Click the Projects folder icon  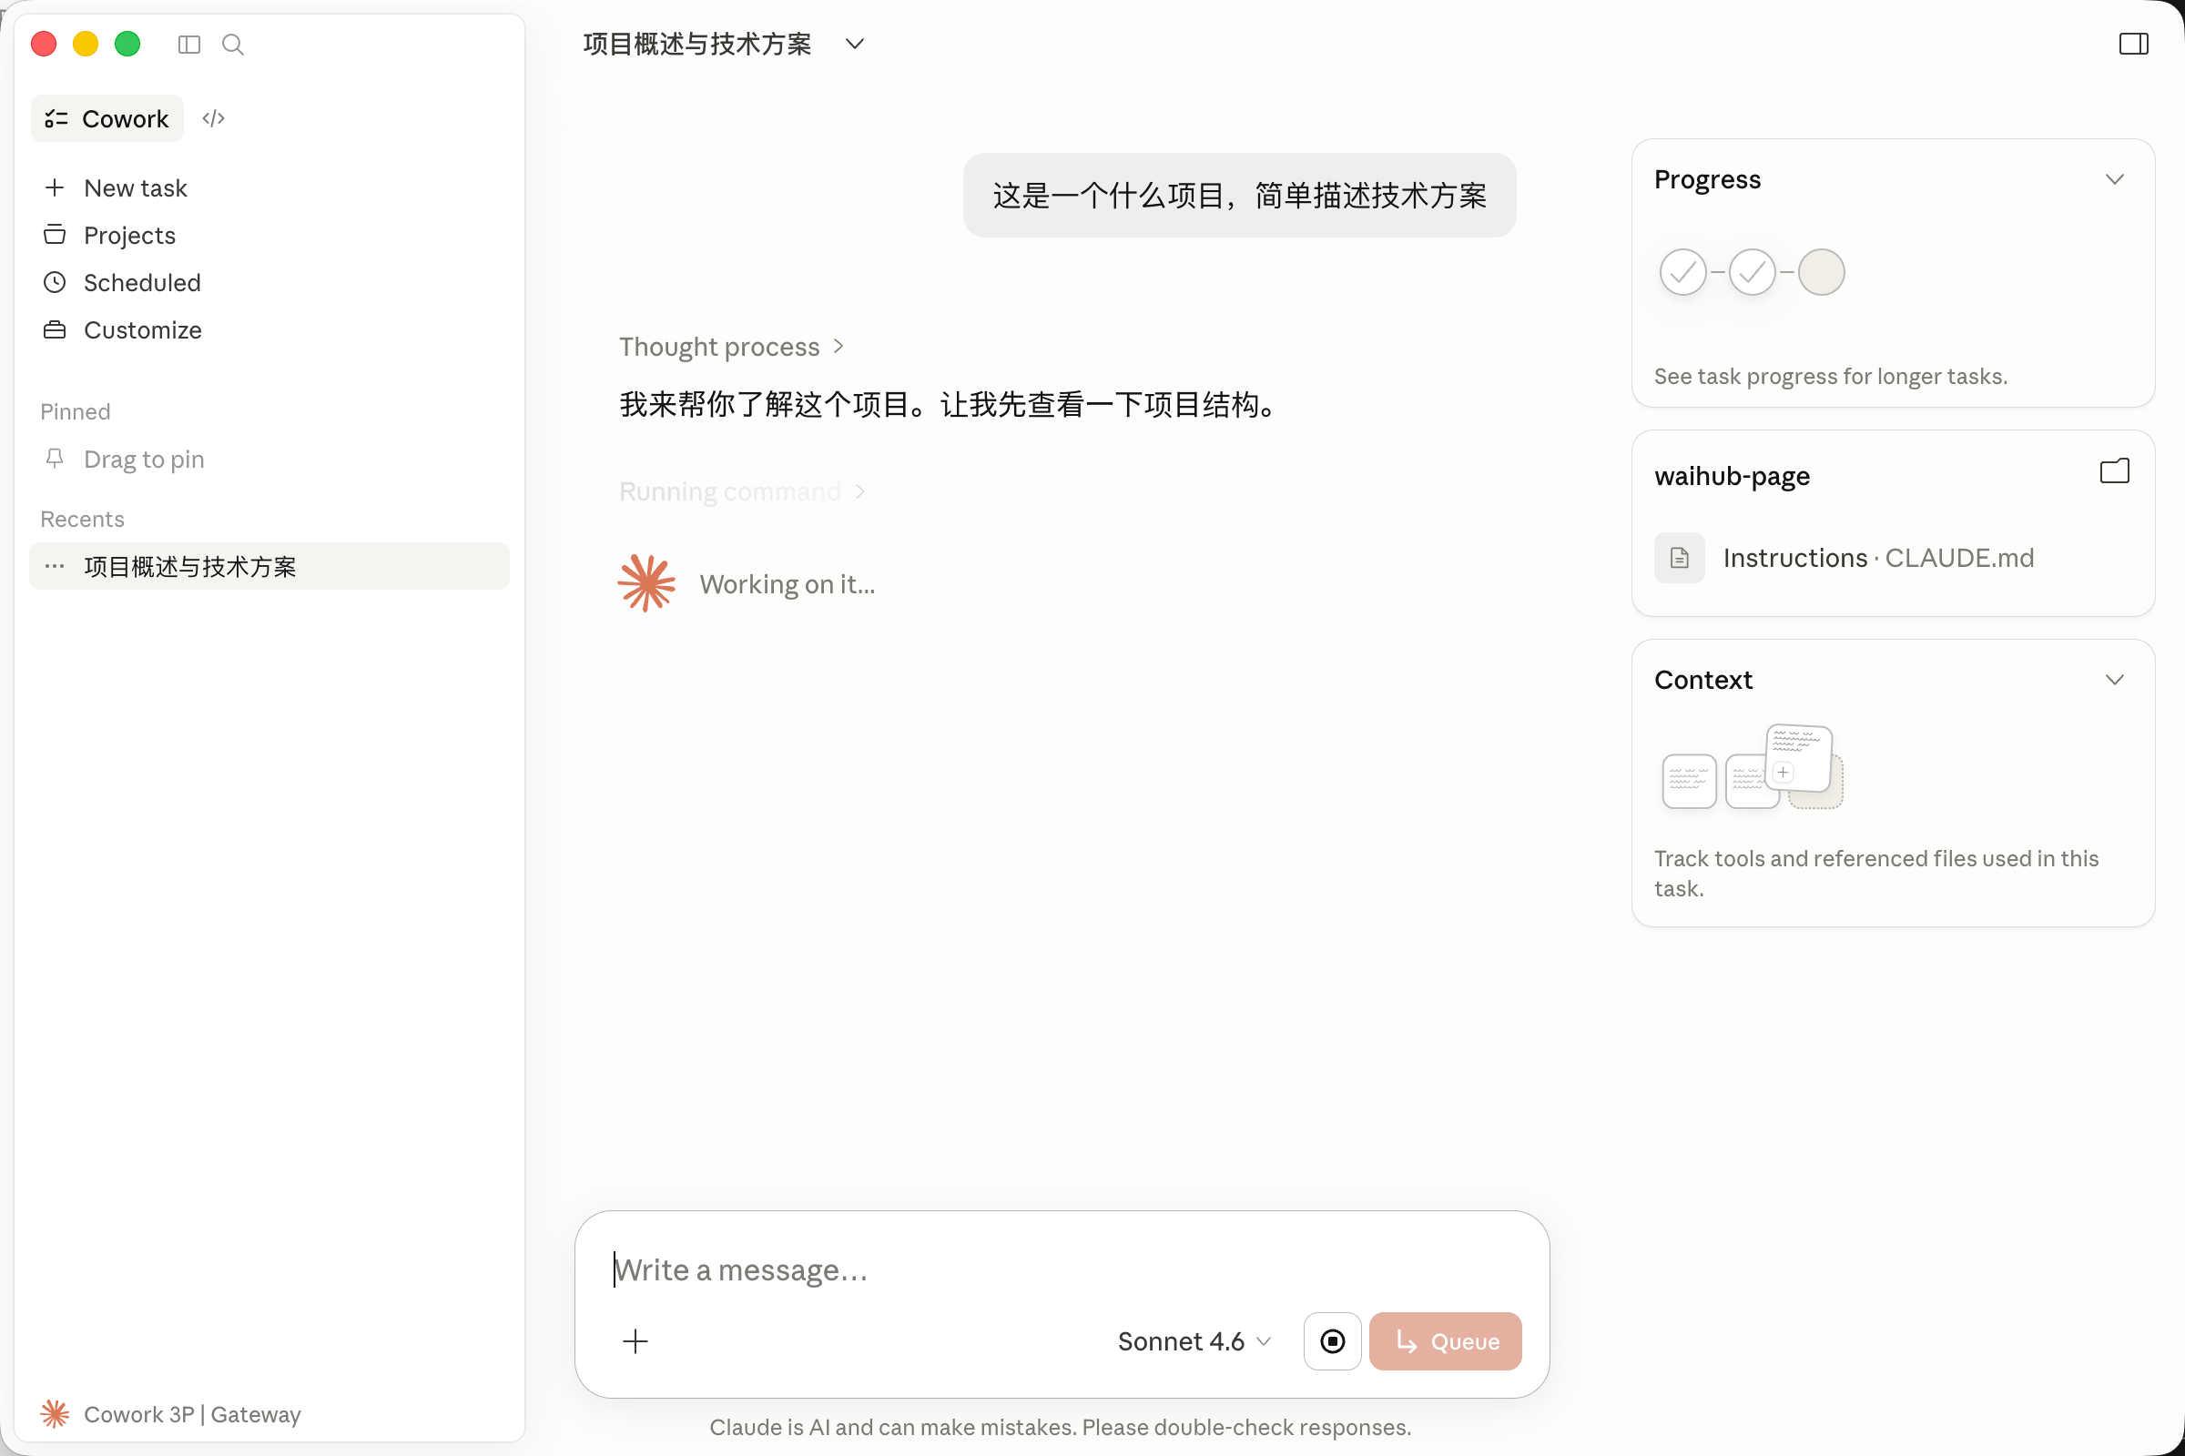[x=55, y=235]
